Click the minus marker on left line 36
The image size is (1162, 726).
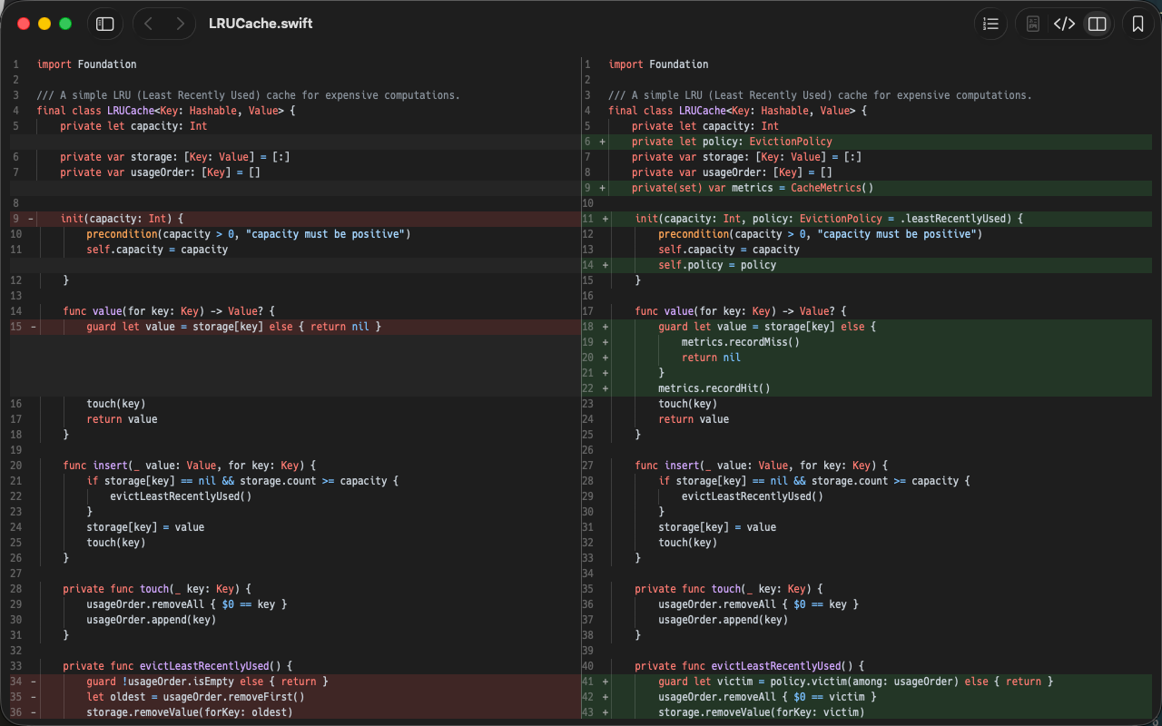(x=33, y=712)
